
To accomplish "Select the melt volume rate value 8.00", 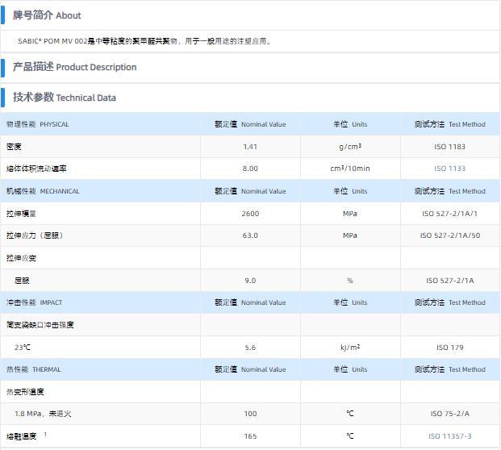I will [250, 169].
